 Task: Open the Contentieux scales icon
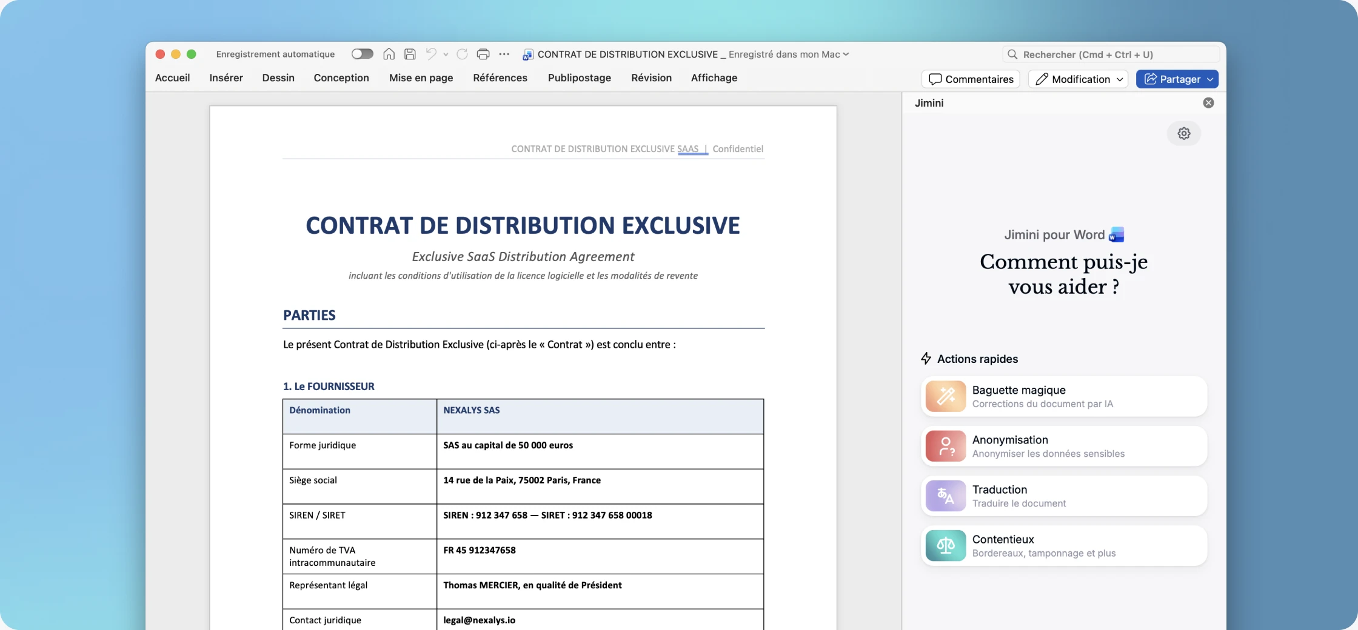click(946, 545)
